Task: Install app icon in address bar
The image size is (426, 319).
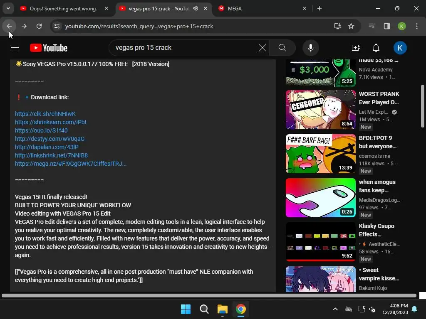Action: (338, 26)
